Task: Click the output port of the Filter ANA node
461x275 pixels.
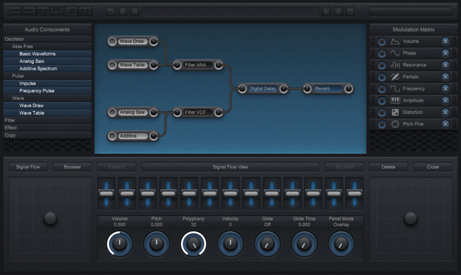Action: 219,65
